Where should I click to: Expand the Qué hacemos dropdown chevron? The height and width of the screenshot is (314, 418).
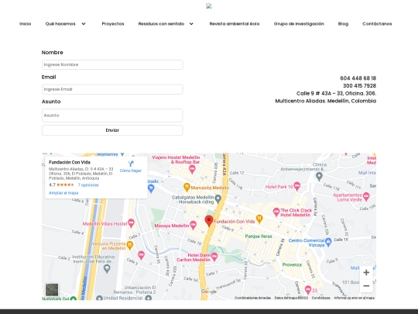click(x=84, y=24)
